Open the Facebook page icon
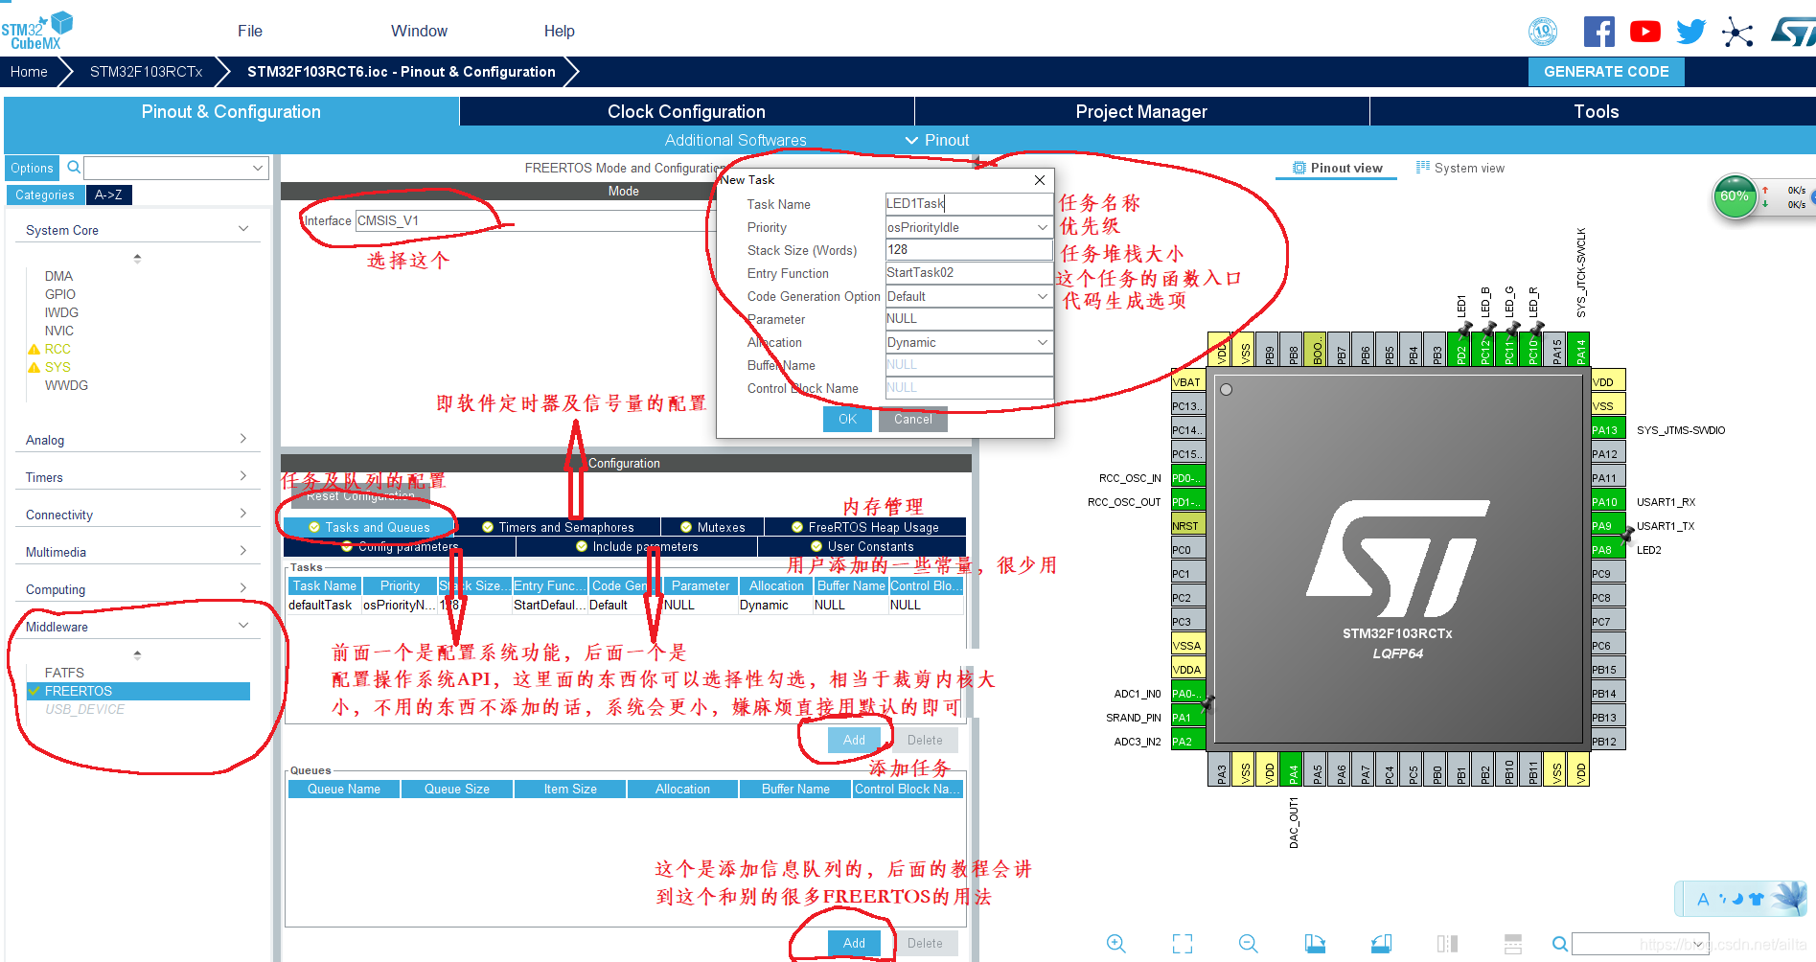 (x=1598, y=31)
